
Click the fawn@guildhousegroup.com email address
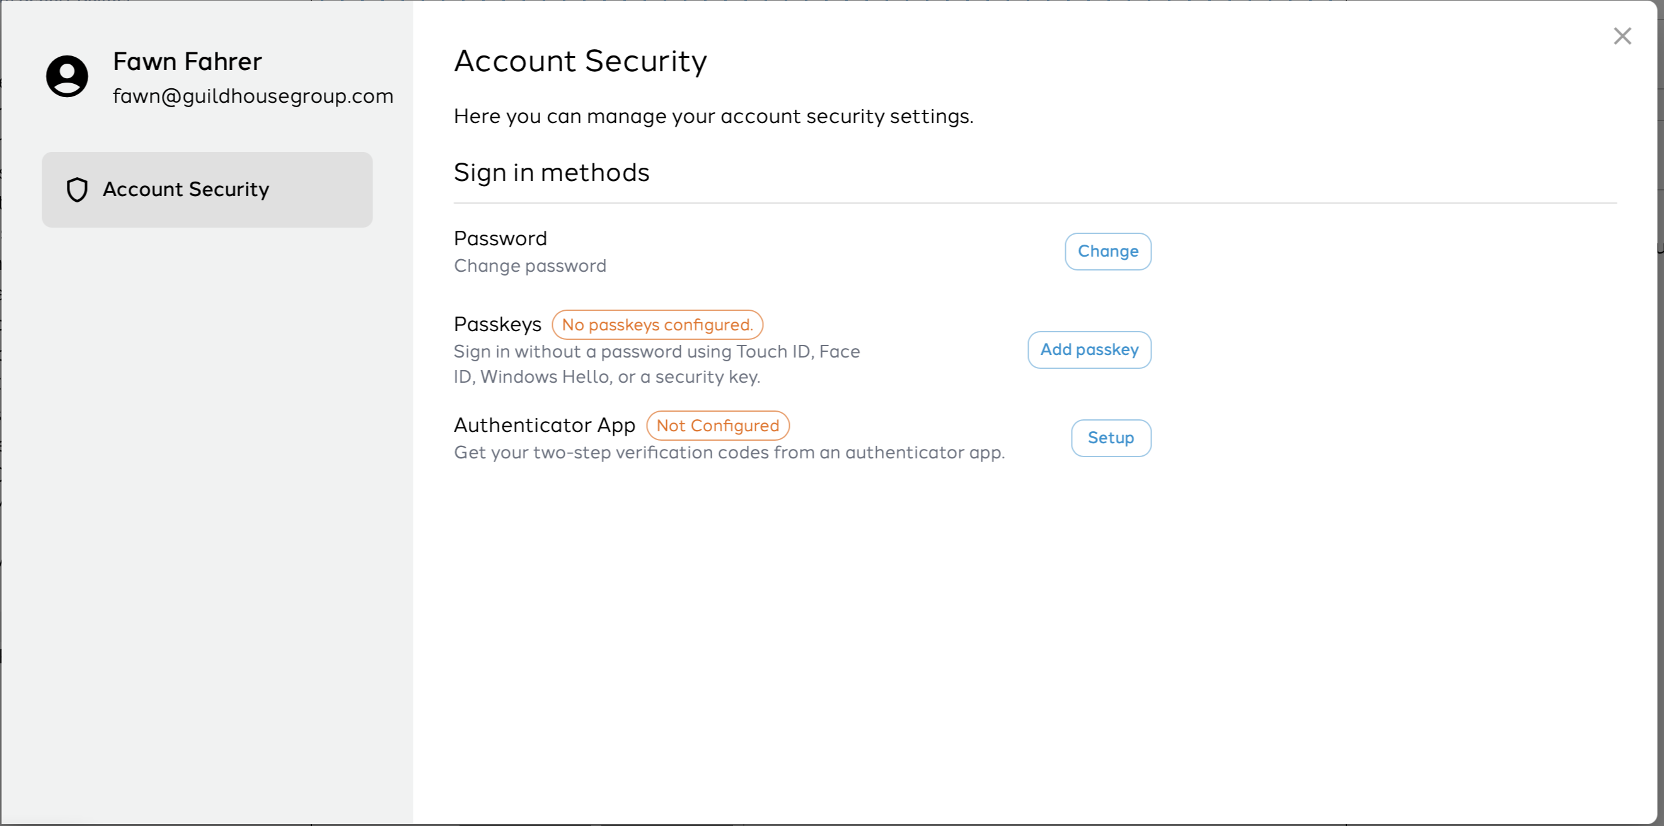[x=253, y=96]
